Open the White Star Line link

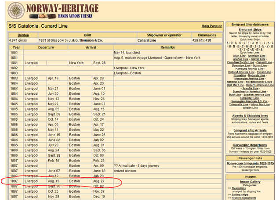(260, 104)
